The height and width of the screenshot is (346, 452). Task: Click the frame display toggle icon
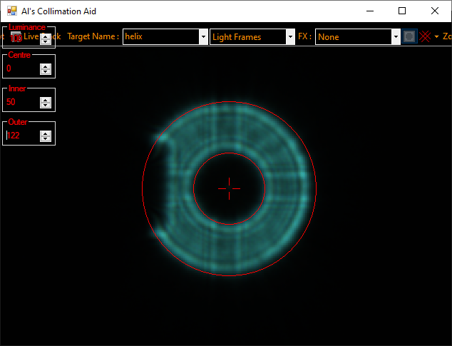(409, 36)
